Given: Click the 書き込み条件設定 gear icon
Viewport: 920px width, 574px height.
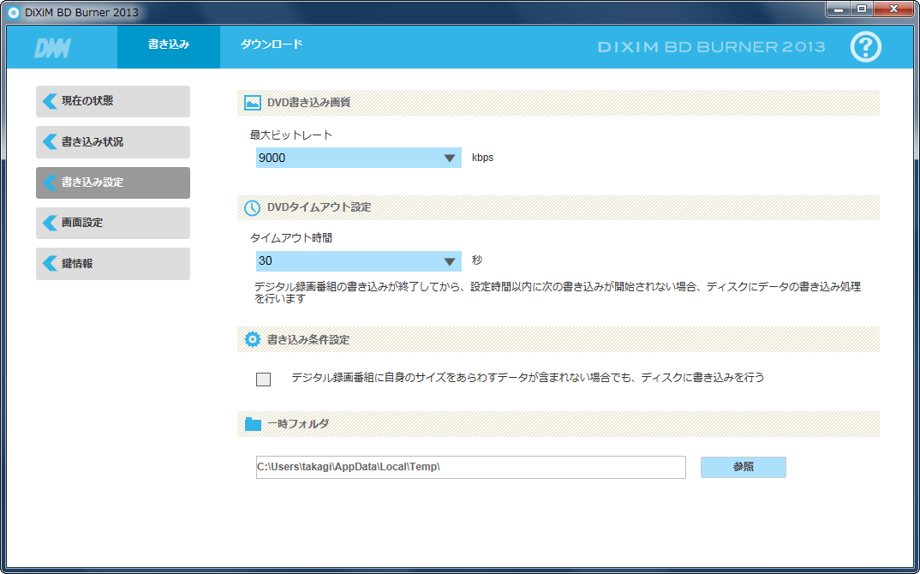Looking at the screenshot, I should pyautogui.click(x=253, y=339).
